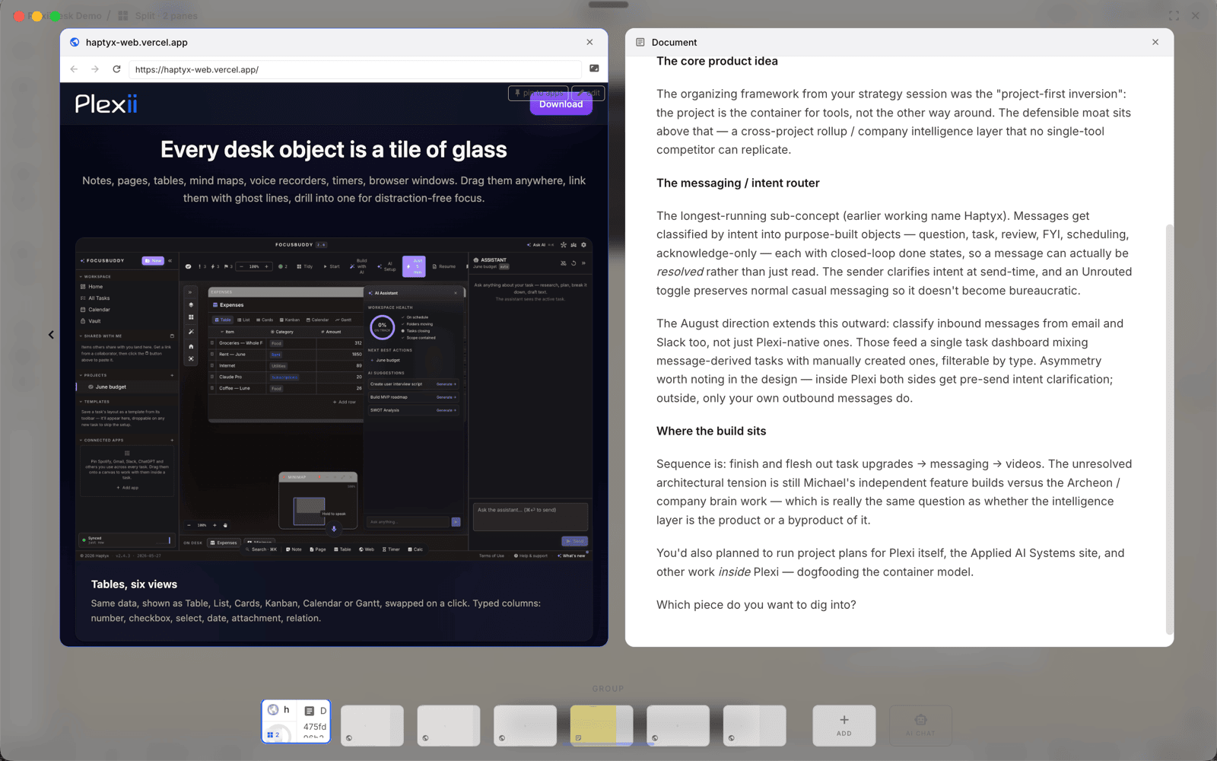Open the AI CHAT tile
The width and height of the screenshot is (1217, 761).
pos(920,724)
